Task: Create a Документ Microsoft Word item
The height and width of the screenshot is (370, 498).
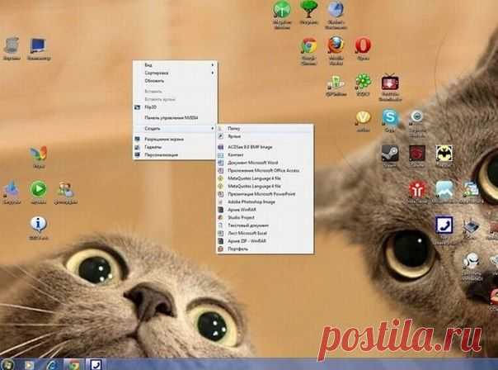Action: click(x=253, y=163)
